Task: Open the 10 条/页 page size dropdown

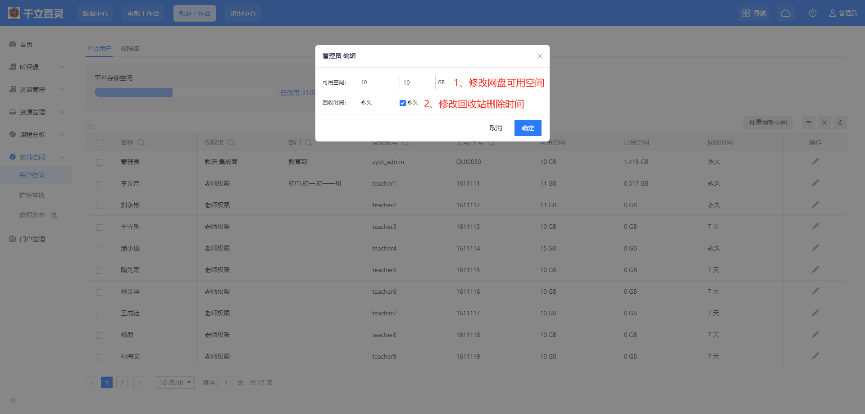Action: point(175,382)
